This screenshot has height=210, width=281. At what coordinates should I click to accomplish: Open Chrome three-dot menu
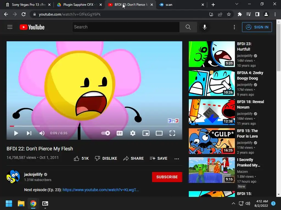pos(275,14)
